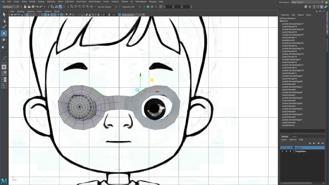This screenshot has height=185, width=329.
Task: Switch to single perspective pane layout
Action: [x=4, y=67]
